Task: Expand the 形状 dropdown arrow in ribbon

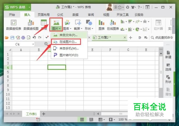Action: click(92, 29)
